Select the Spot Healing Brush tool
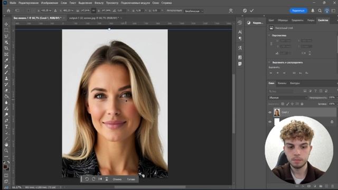This screenshot has width=338, height=190. (x=6, y=66)
